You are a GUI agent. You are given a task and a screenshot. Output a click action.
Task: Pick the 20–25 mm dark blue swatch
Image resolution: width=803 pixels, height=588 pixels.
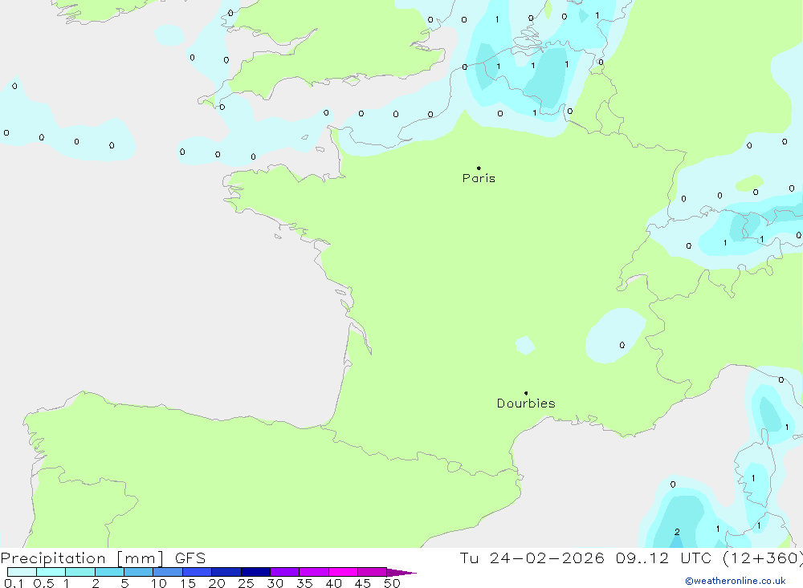(226, 572)
